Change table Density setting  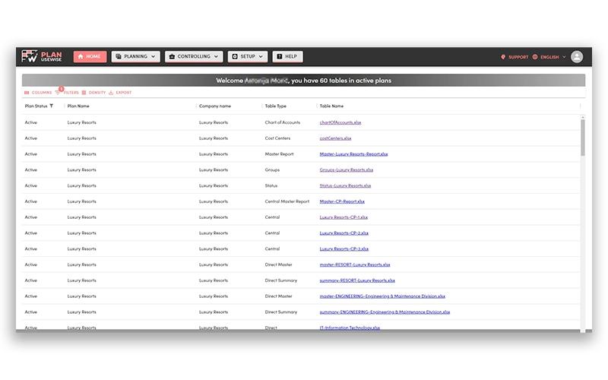(93, 93)
